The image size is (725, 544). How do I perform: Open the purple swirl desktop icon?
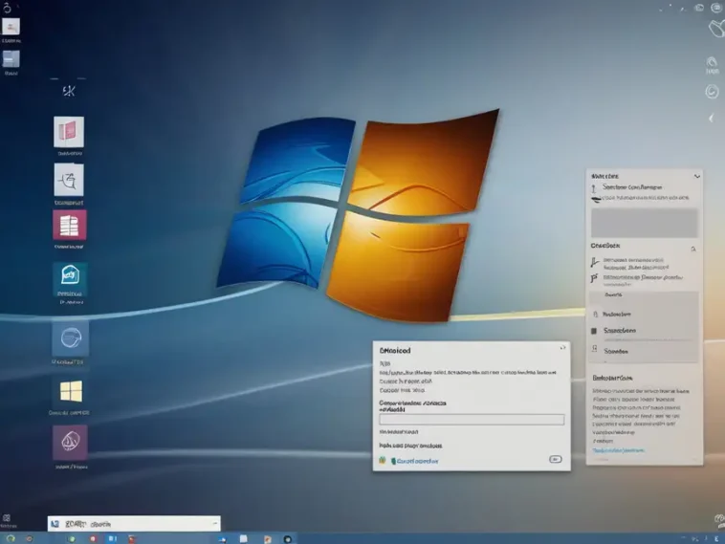70,443
